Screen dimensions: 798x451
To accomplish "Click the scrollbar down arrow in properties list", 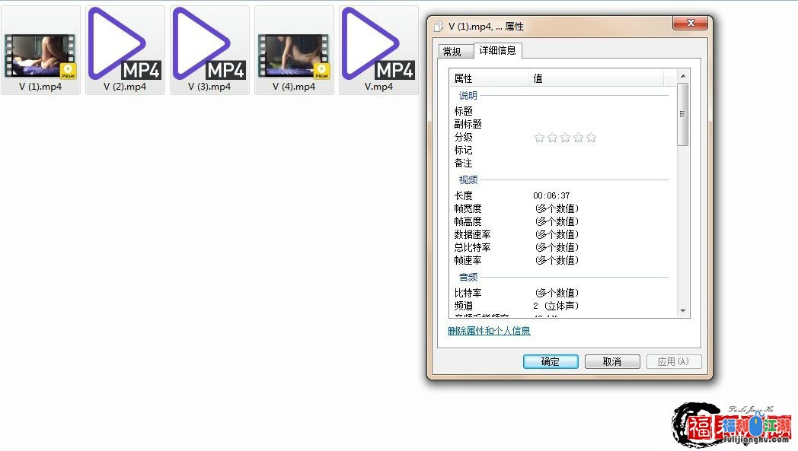I will coord(684,312).
